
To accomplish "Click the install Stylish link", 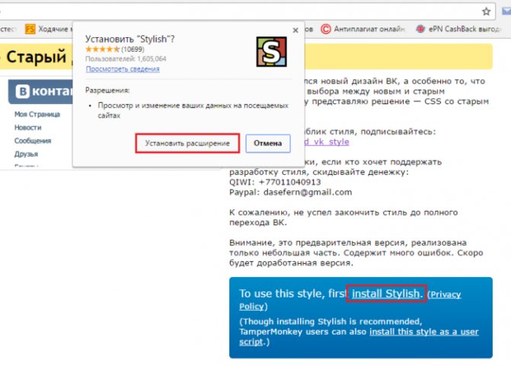I will 386,294.
